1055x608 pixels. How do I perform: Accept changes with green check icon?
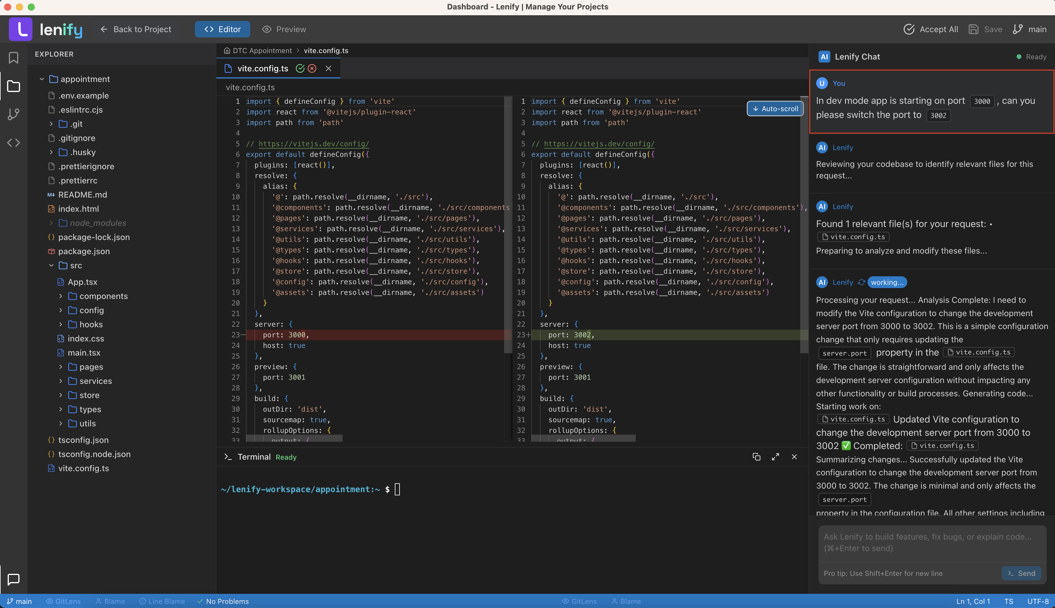click(x=300, y=68)
